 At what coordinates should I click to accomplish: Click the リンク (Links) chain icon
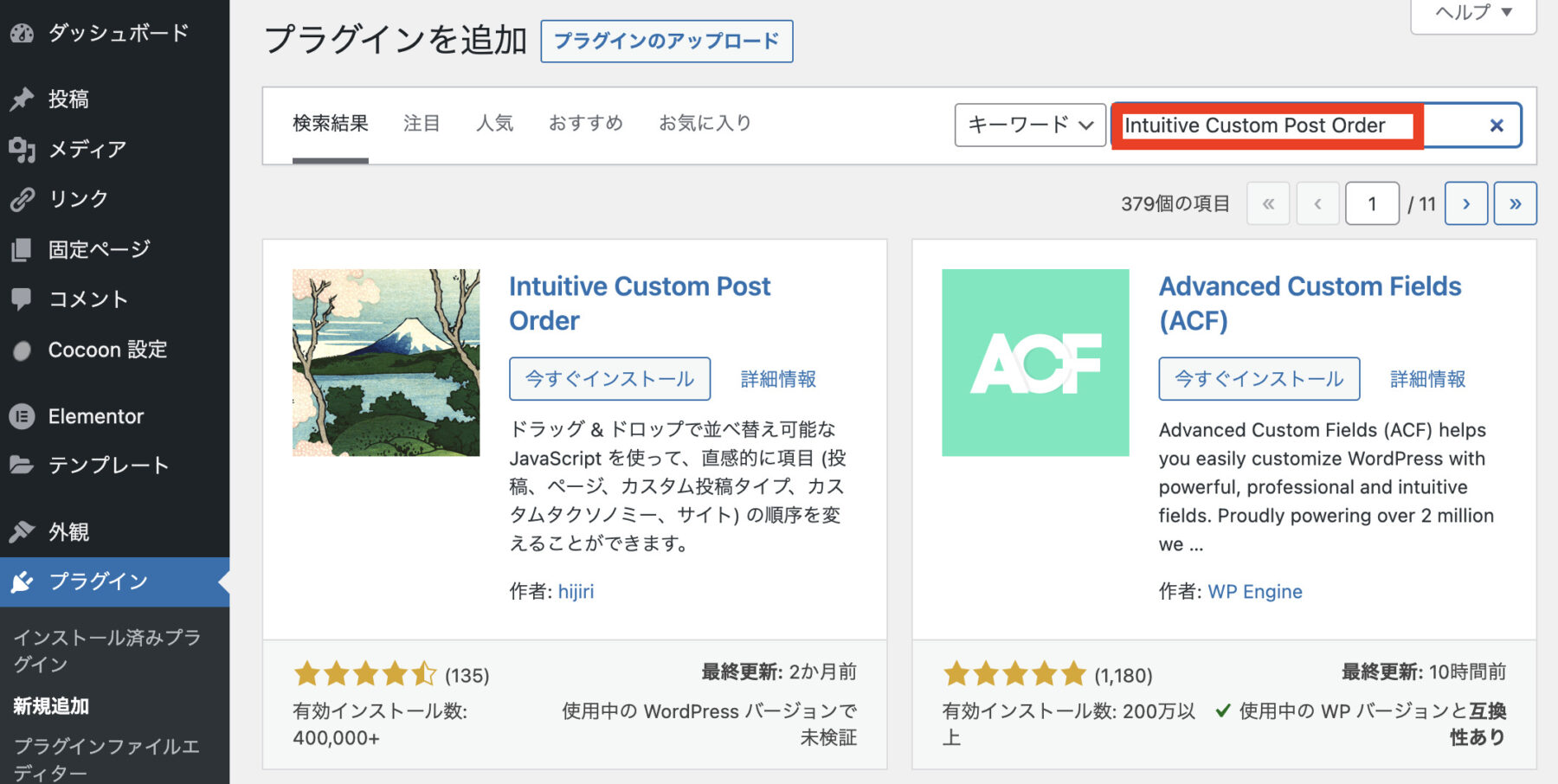click(21, 198)
